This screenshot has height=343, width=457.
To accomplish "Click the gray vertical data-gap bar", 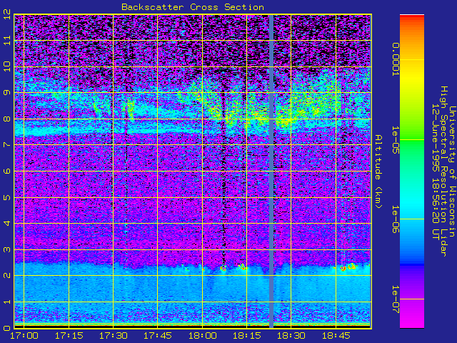I will [271, 171].
